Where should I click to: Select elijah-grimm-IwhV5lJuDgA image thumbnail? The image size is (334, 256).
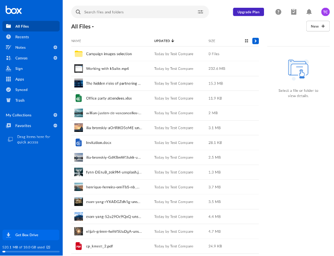click(78, 231)
